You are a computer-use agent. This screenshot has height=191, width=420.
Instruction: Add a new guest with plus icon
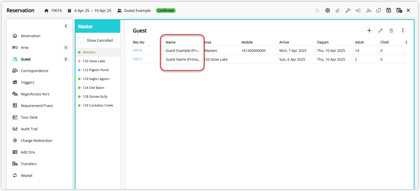369,31
